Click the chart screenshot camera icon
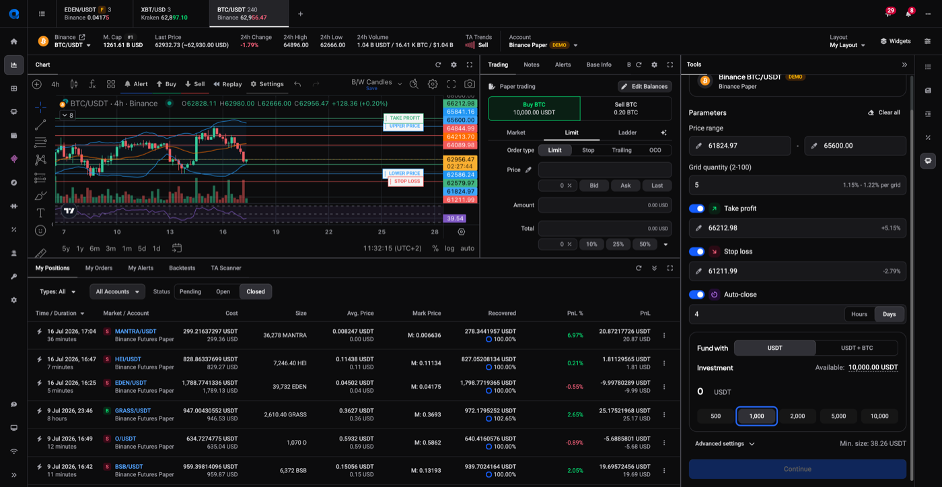 pyautogui.click(x=470, y=84)
